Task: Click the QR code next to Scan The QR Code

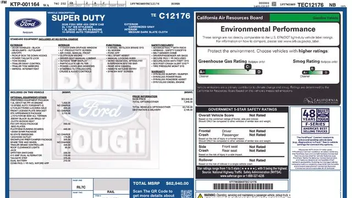Action: 186,194
